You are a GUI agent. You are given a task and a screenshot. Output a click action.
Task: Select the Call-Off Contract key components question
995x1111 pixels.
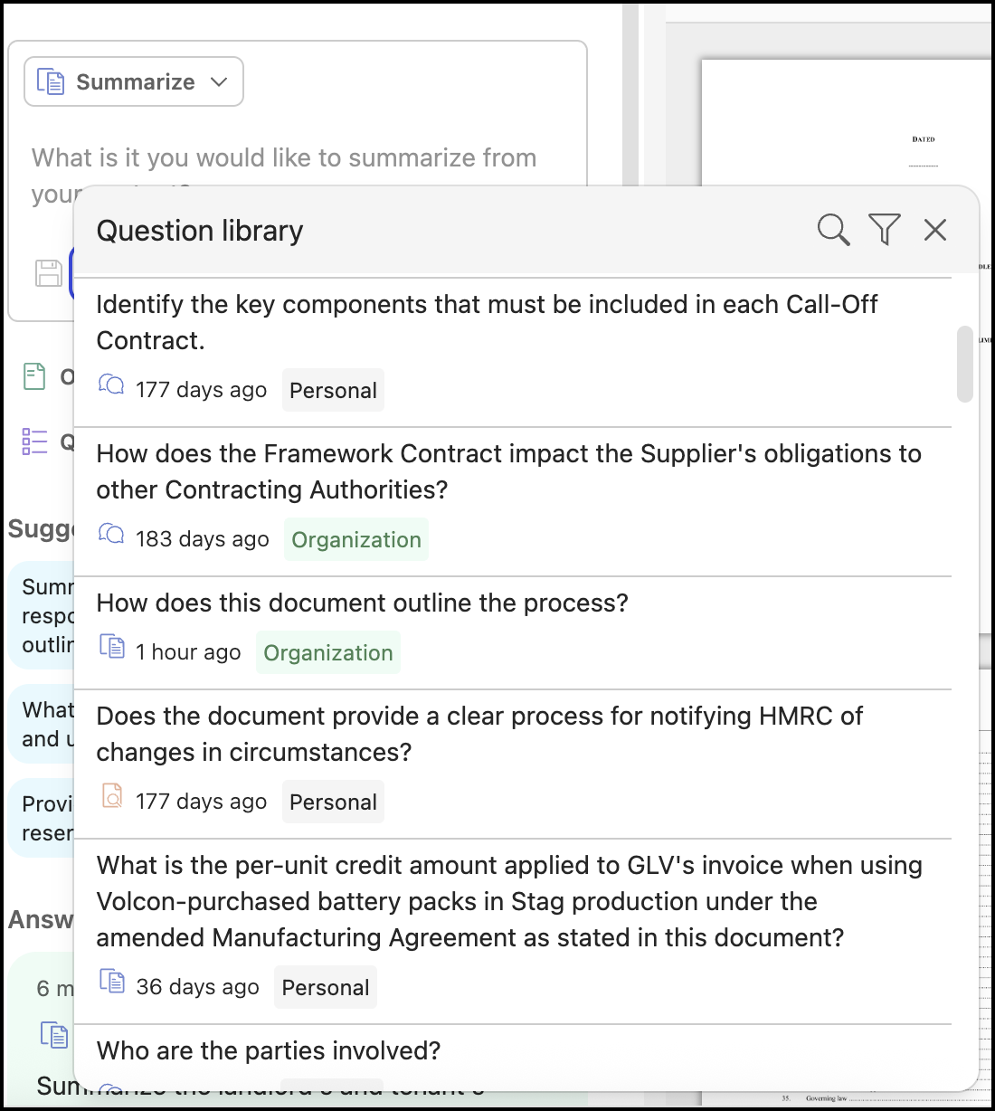(x=487, y=322)
